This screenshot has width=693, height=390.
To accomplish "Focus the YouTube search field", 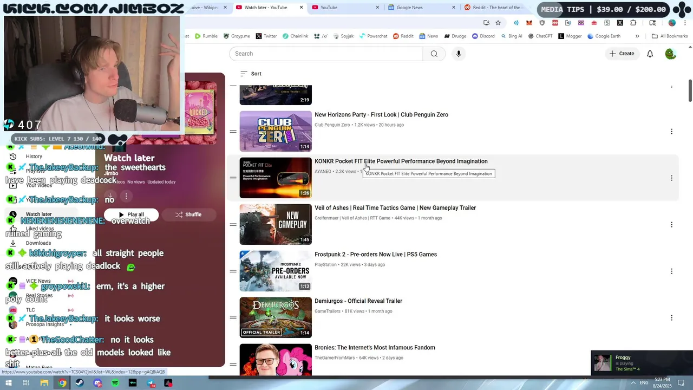I will 326,54.
